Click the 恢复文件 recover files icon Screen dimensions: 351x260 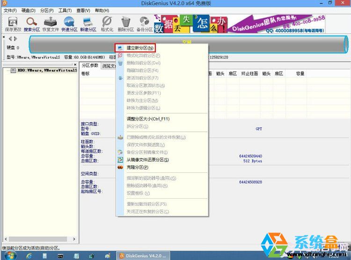click(51, 24)
